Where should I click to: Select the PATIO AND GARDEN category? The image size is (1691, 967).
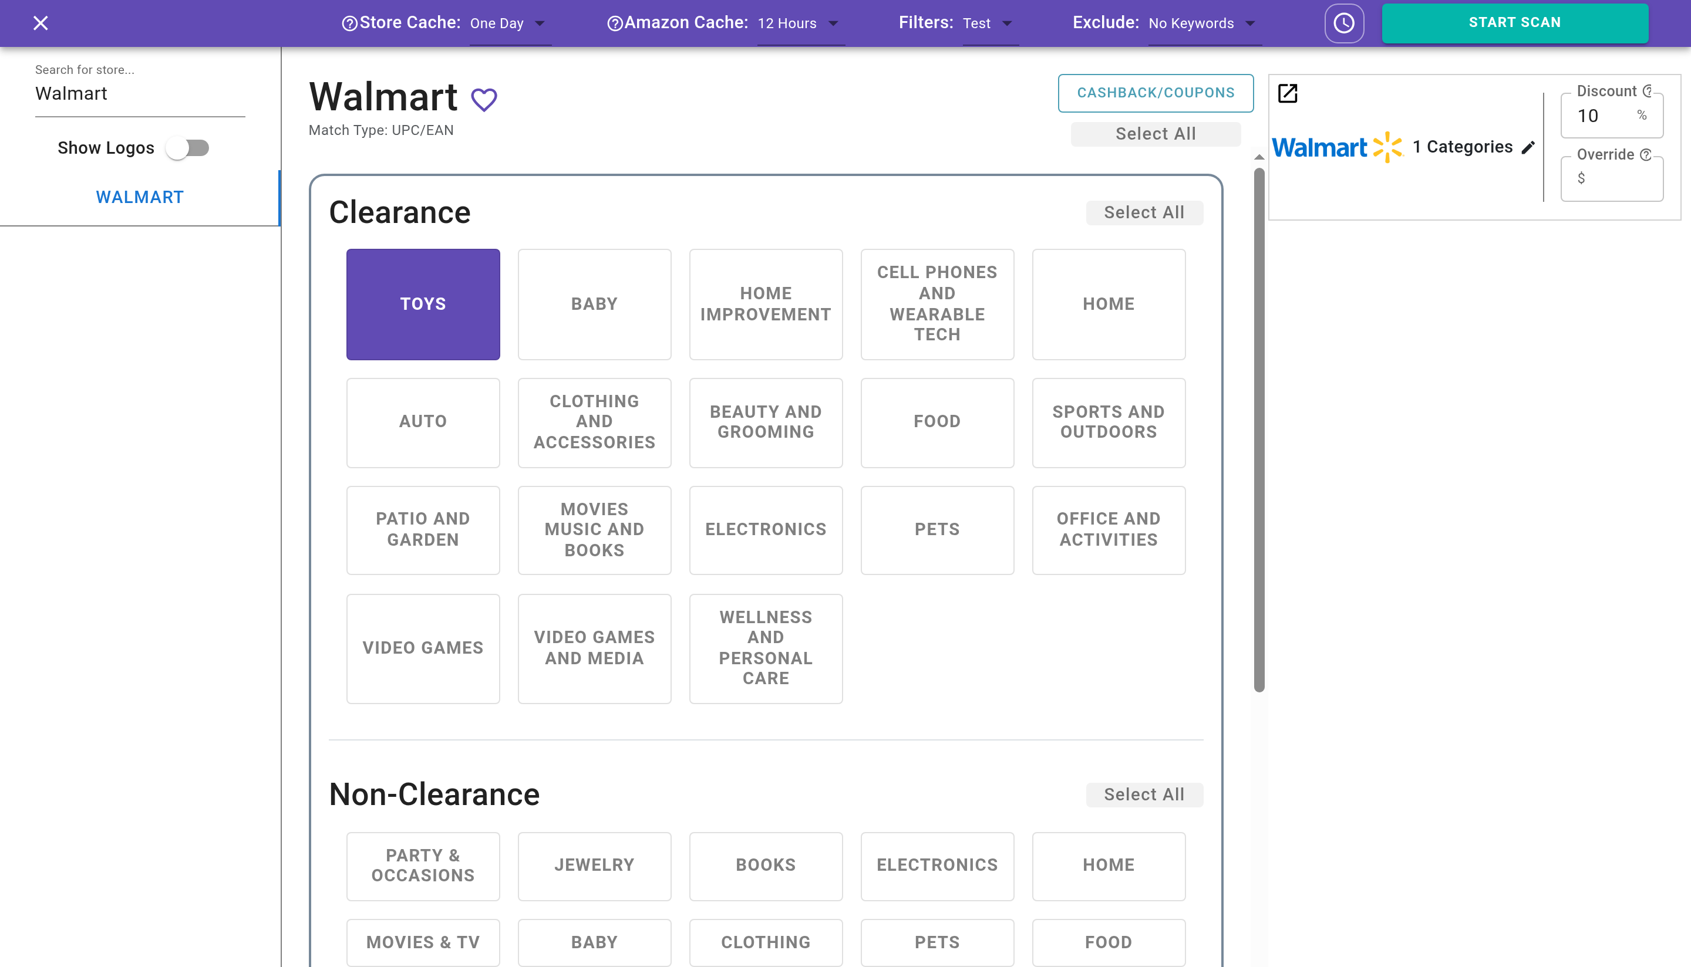(x=423, y=530)
